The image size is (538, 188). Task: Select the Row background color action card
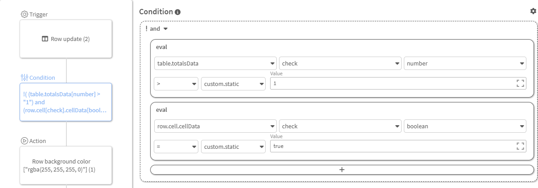pyautogui.click(x=66, y=165)
